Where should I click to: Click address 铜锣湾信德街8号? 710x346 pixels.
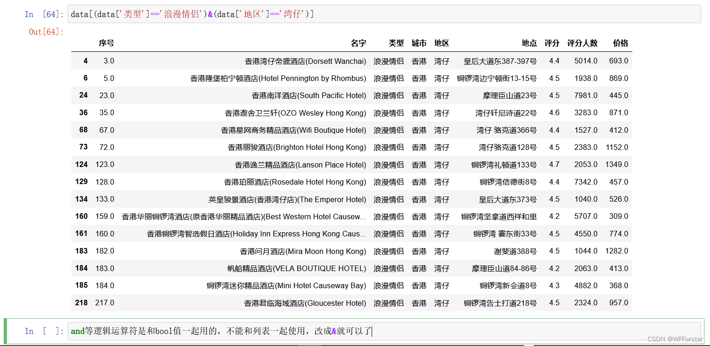coord(508,182)
